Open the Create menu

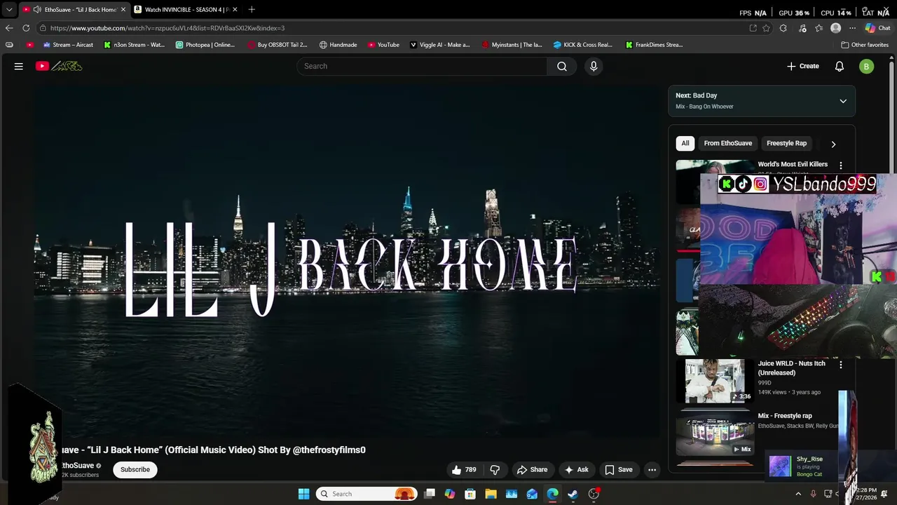coord(802,66)
